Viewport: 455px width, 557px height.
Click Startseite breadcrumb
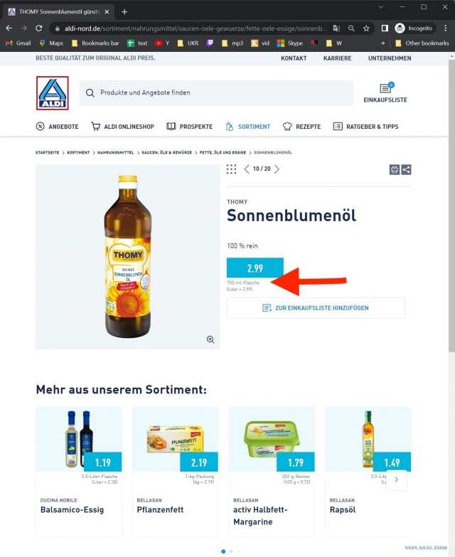(x=47, y=152)
